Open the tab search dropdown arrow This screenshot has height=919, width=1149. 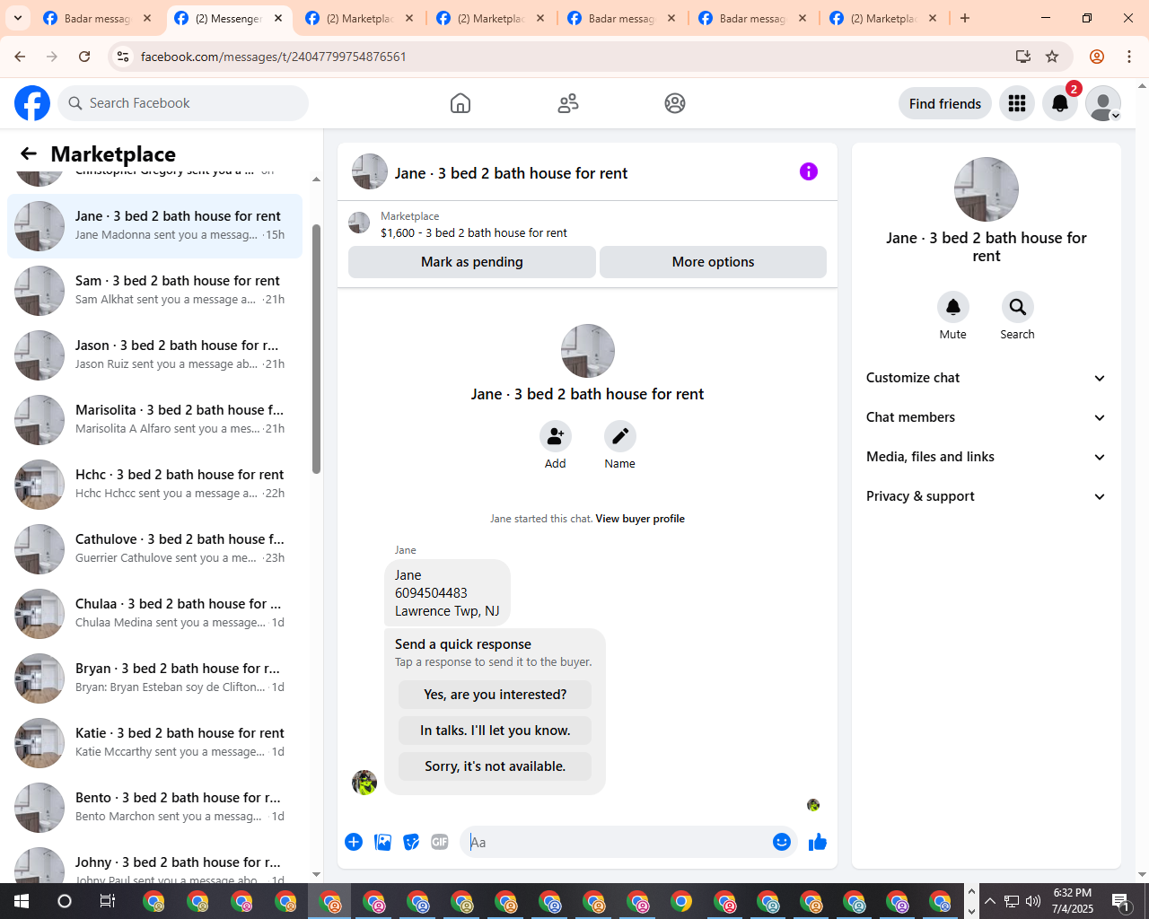tap(18, 18)
